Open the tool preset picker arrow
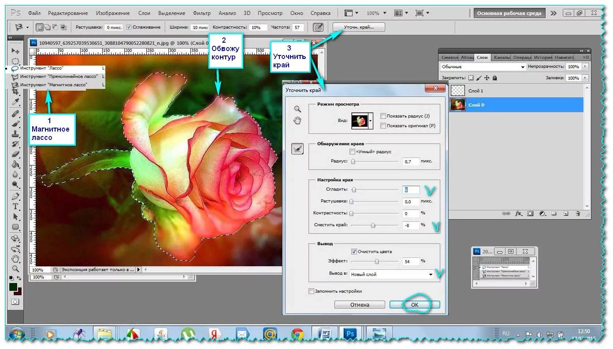This screenshot has height=349, width=613. tap(27, 27)
